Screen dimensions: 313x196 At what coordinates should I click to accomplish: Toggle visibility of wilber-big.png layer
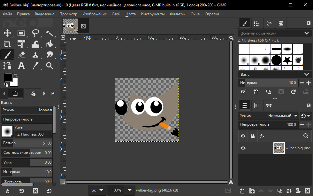pos(243,148)
